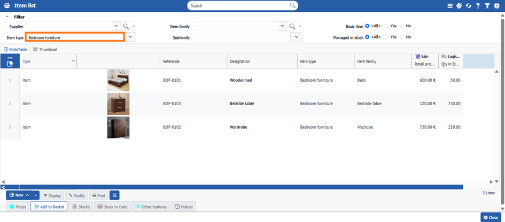Collapse the Filter section
505x222 pixels.
[7, 17]
